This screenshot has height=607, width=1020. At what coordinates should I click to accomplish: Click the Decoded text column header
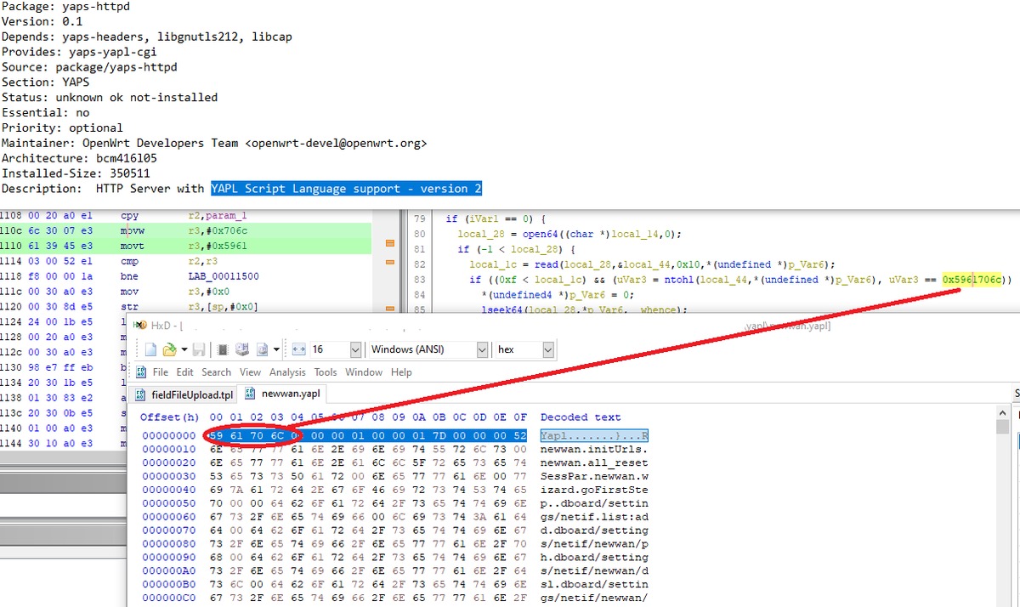click(581, 417)
